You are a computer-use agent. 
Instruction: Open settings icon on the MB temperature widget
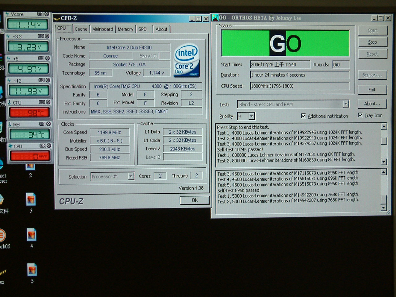[42, 124]
